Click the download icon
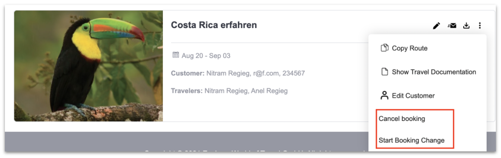The width and height of the screenshot is (501, 158). [x=466, y=26]
